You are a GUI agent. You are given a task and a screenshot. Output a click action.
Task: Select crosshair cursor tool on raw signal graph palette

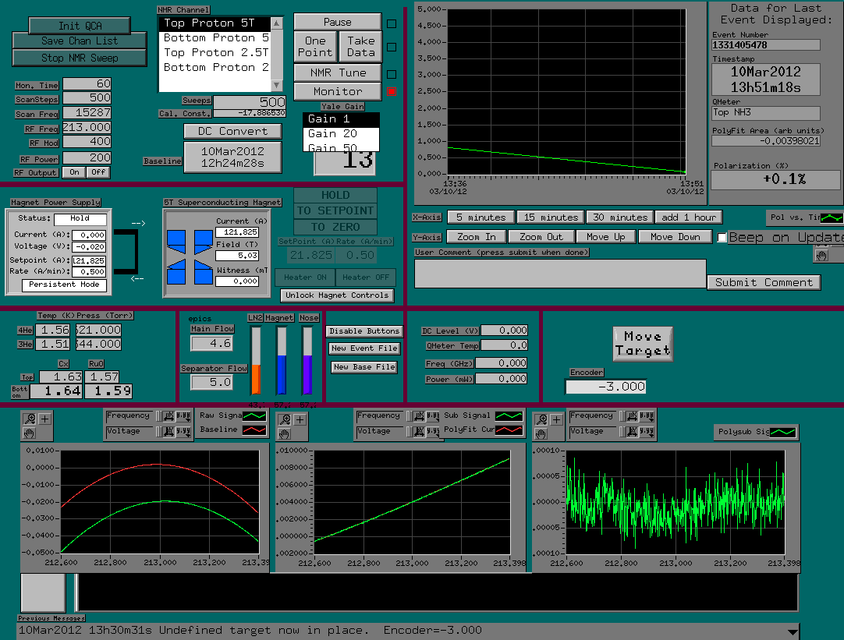[x=45, y=419]
